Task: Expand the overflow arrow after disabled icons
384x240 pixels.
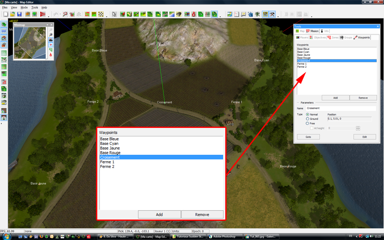Action: (311, 16)
